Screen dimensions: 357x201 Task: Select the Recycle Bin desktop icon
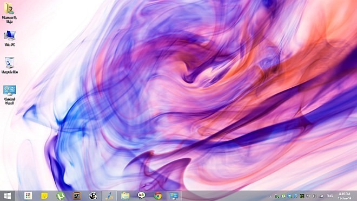(x=10, y=65)
